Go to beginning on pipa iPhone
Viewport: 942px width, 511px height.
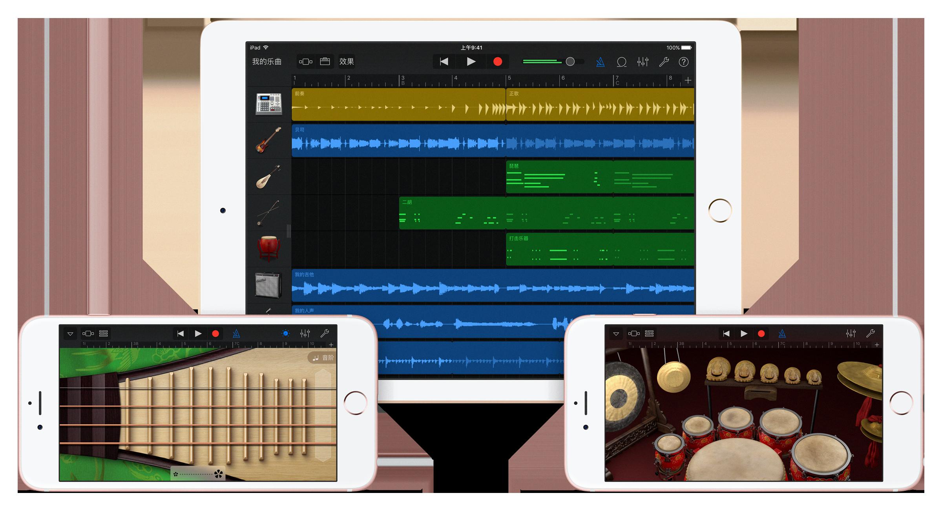pos(181,334)
